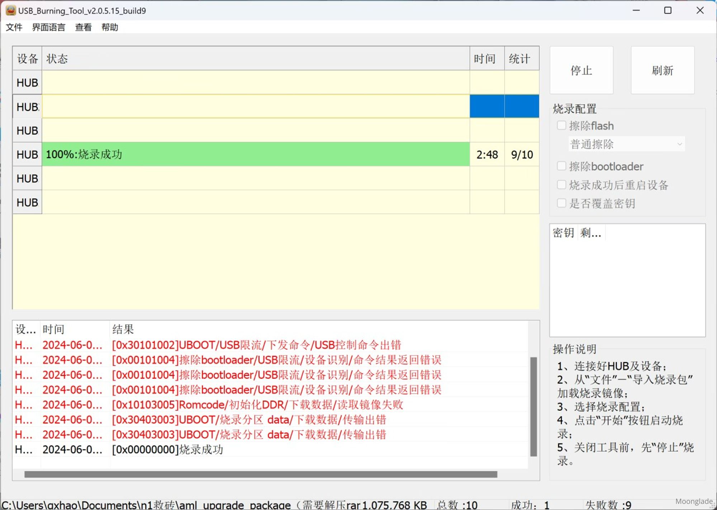Image resolution: width=717 pixels, height=510 pixels.
Task: Open the 界面语言 menu
Action: point(48,27)
